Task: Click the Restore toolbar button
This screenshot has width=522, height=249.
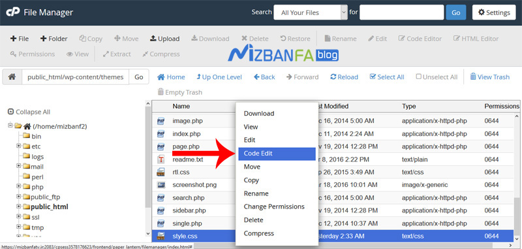Action: tap(295, 39)
